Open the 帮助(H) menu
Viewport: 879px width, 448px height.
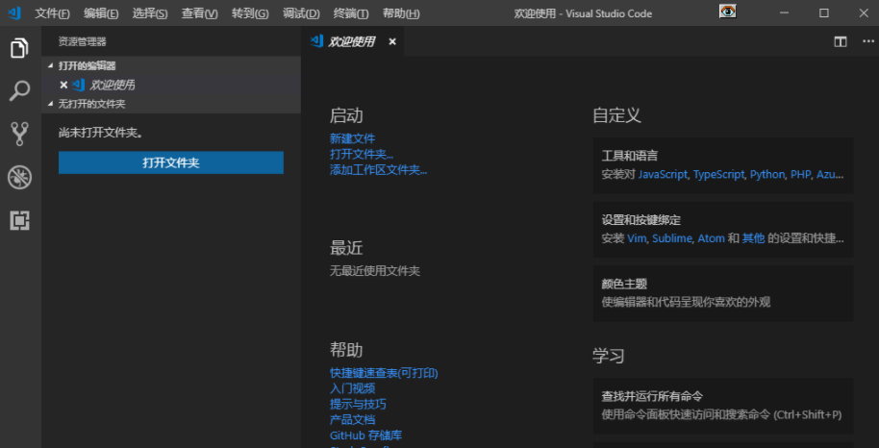(401, 13)
